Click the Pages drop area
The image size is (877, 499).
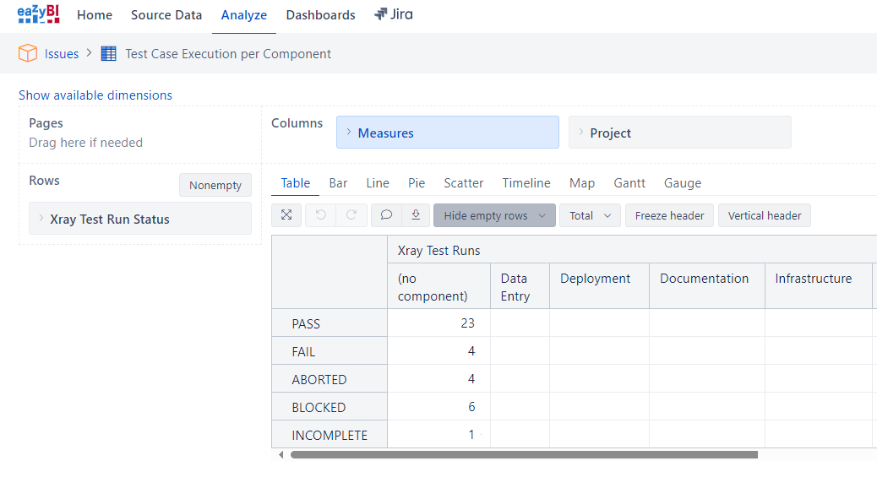(139, 134)
